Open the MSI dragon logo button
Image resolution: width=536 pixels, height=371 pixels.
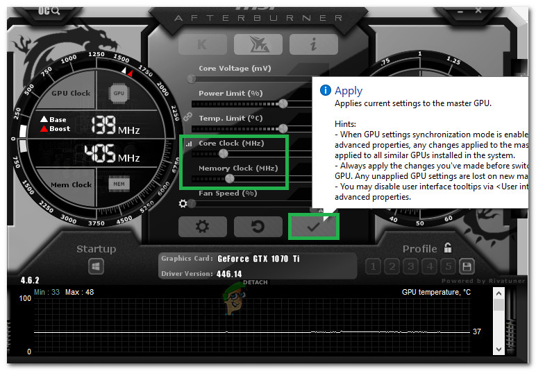[258, 44]
